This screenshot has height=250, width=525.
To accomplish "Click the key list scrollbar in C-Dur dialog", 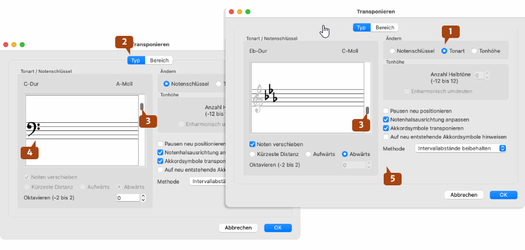I will [x=141, y=107].
